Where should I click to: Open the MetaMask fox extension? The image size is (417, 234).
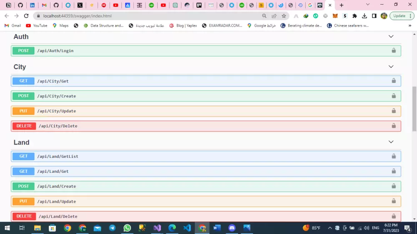click(x=335, y=16)
